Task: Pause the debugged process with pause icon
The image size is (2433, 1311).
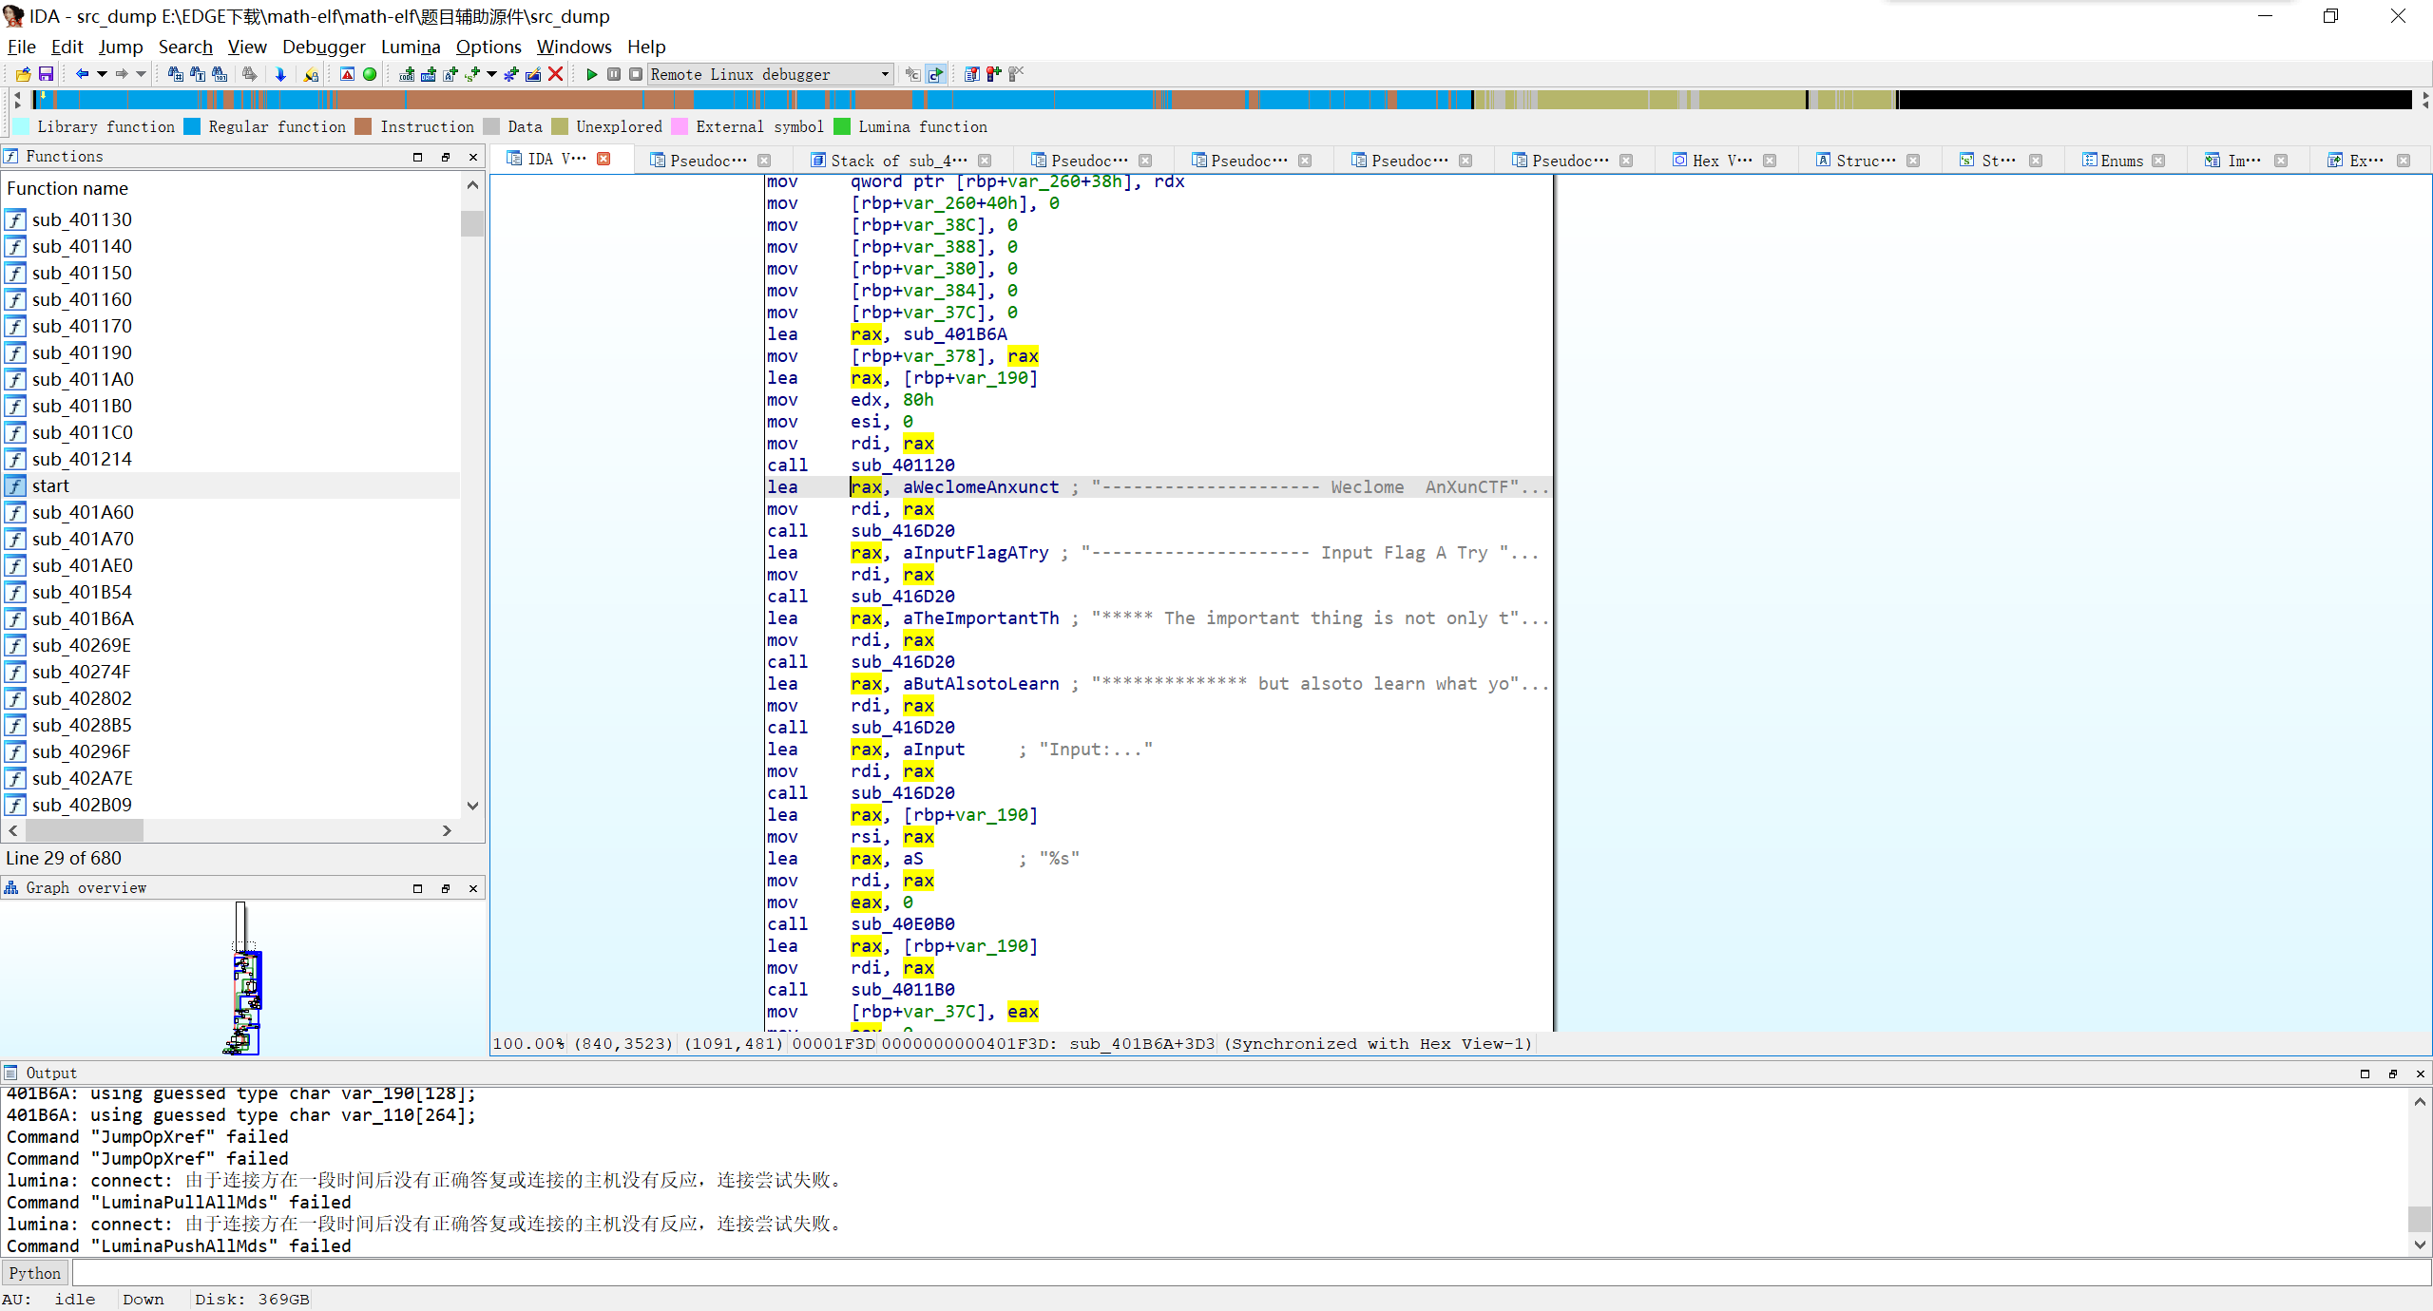Action: [x=614, y=74]
